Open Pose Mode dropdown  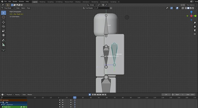tap(8, 8)
